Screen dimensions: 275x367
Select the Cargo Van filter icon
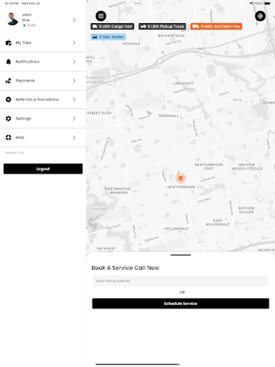tap(95, 26)
